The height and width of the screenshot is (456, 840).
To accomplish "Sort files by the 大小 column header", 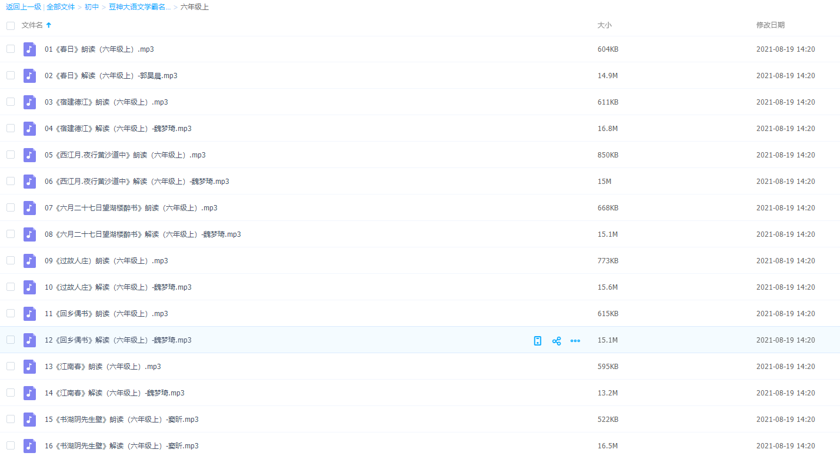I will coord(604,25).
